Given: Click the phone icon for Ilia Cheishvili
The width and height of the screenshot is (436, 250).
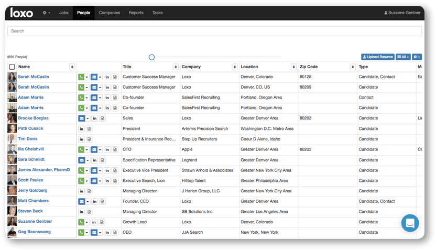Looking at the screenshot, I should coord(81,149).
